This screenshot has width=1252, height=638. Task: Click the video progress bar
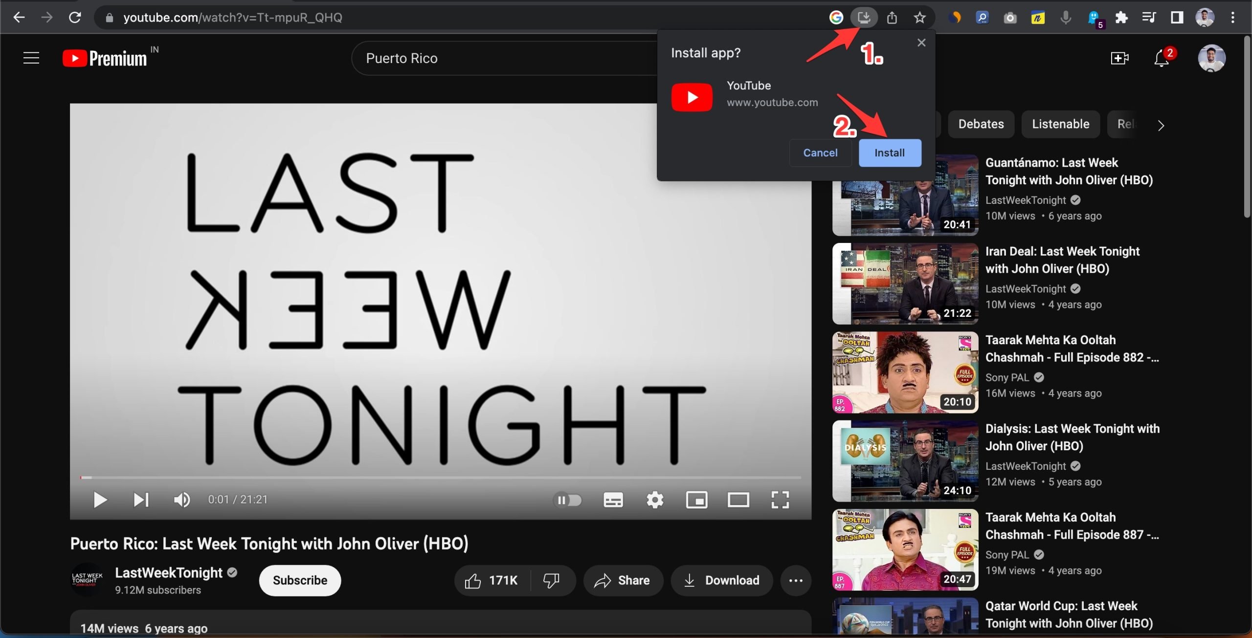coord(441,477)
